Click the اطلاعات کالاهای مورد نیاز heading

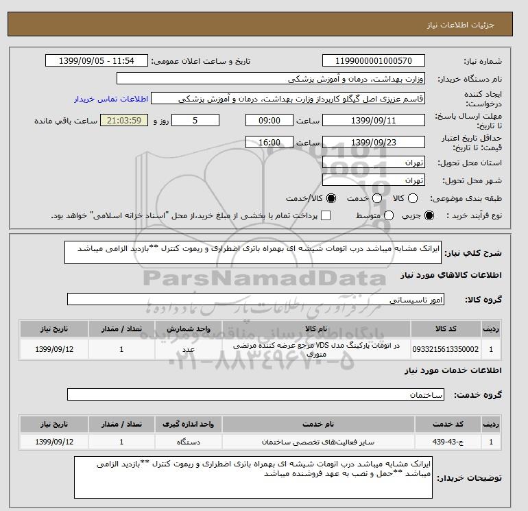click(451, 275)
